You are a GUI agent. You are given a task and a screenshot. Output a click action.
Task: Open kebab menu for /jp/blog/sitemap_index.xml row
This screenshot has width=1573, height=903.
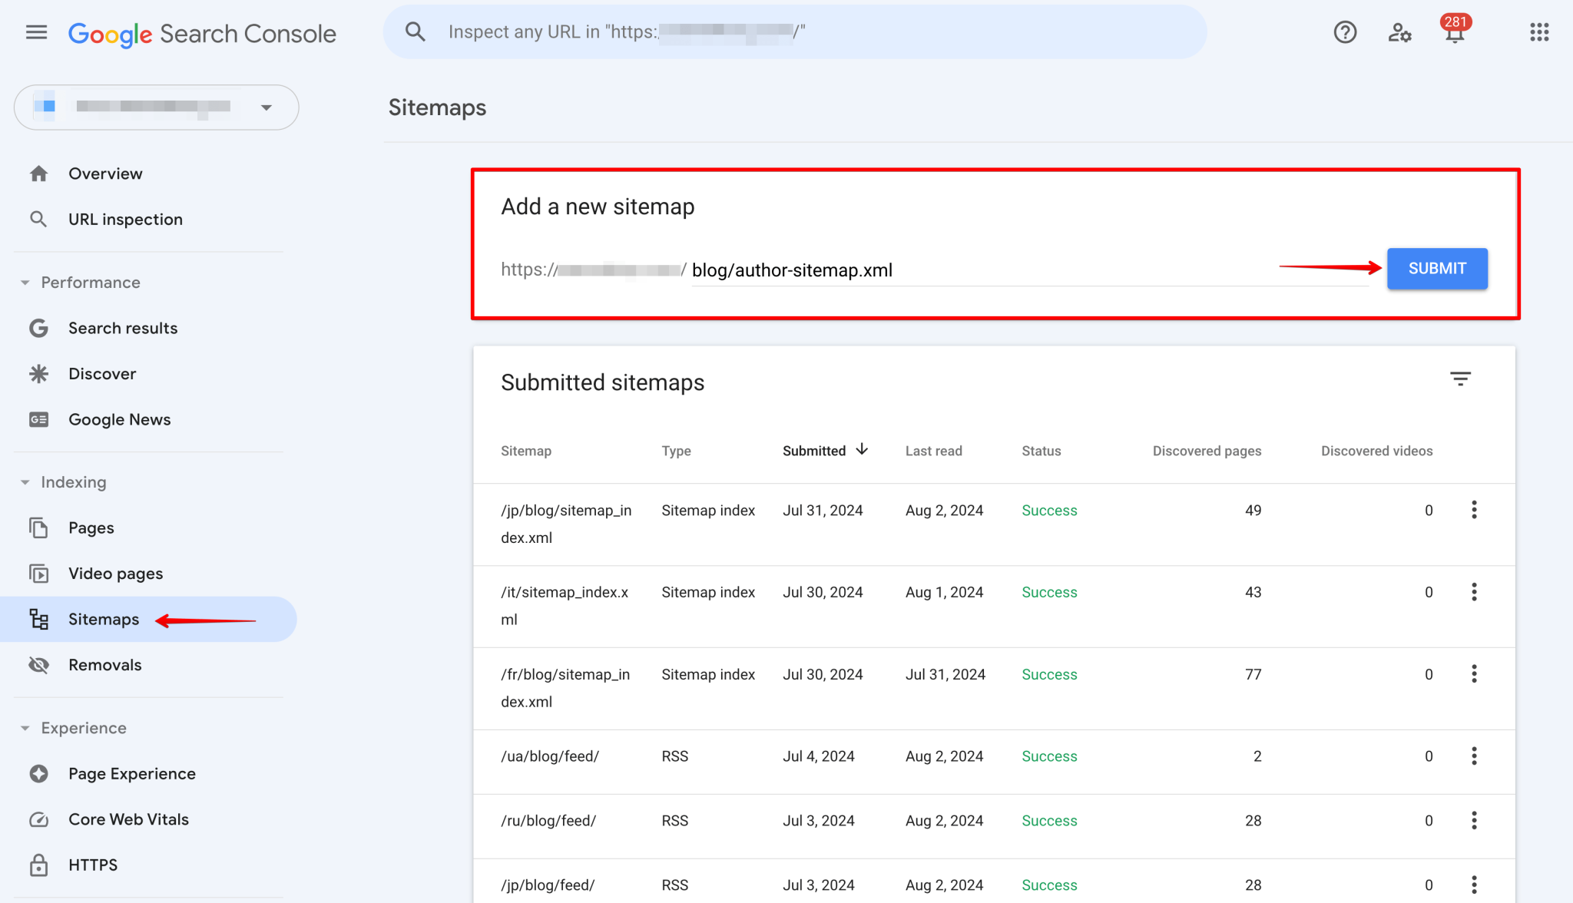[x=1474, y=510]
